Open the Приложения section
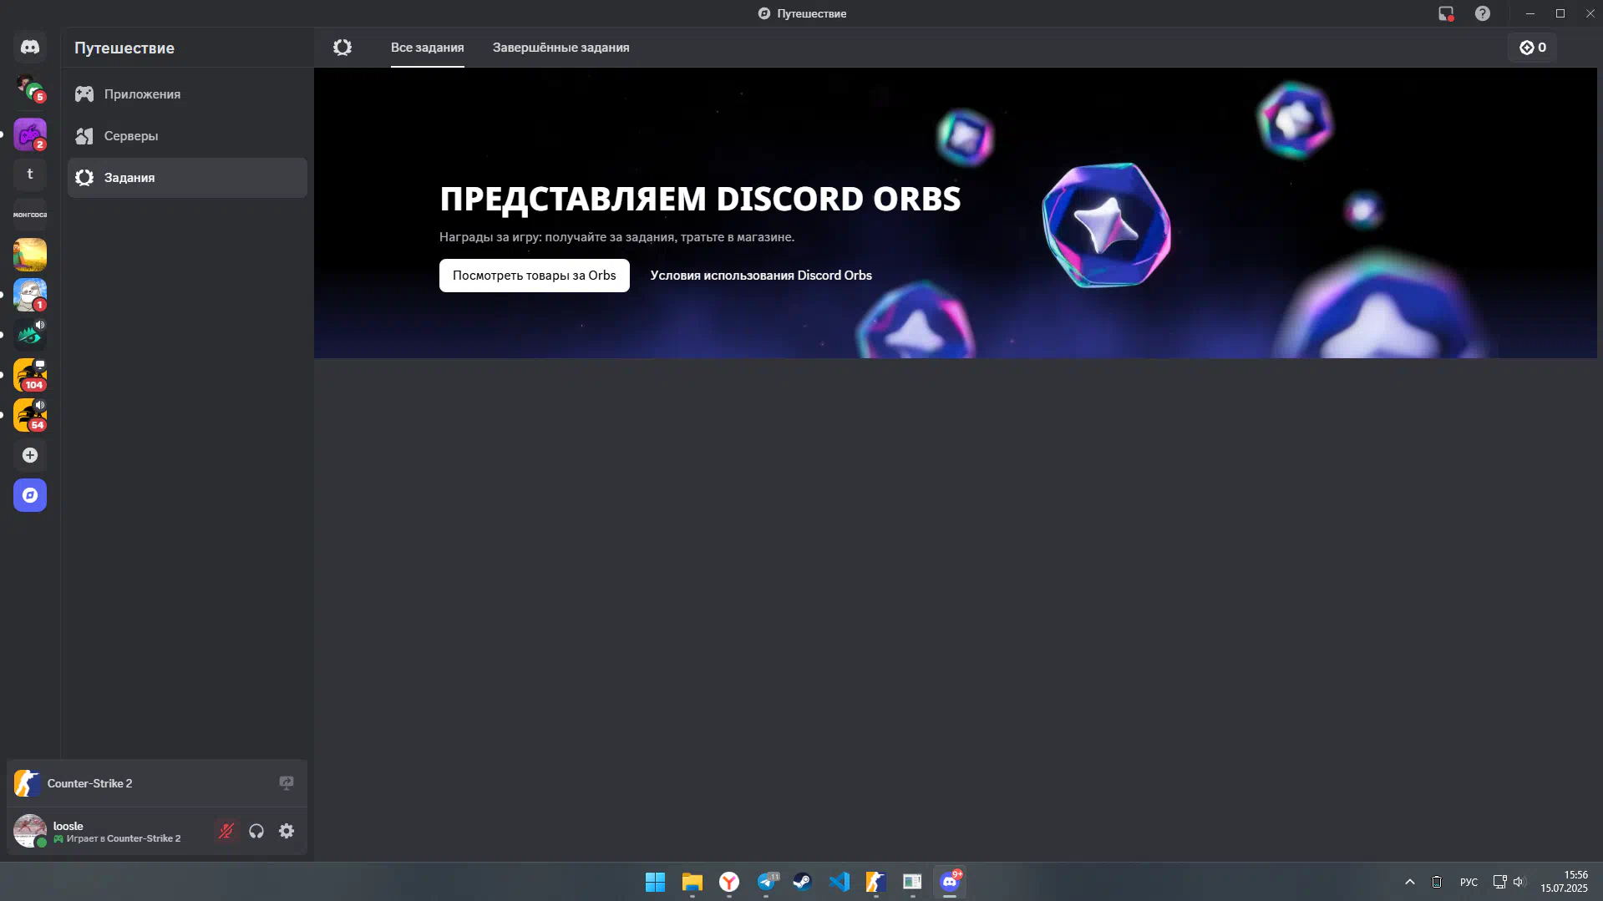This screenshot has height=901, width=1603. [x=187, y=94]
